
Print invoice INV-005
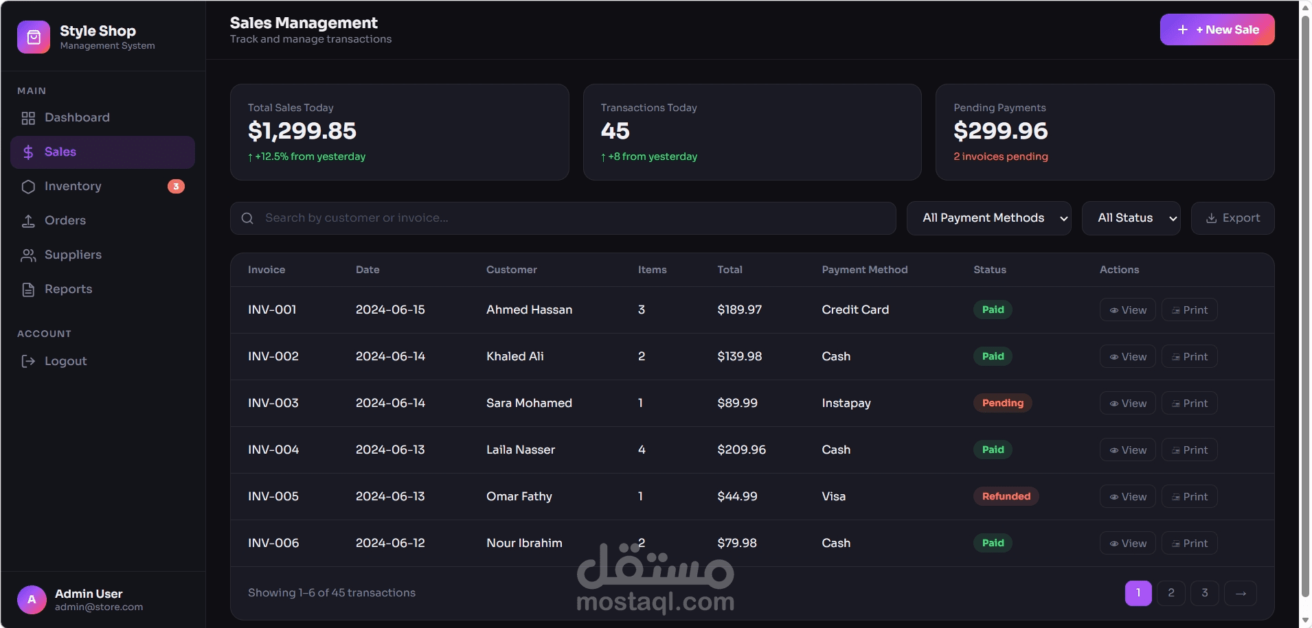(x=1189, y=497)
